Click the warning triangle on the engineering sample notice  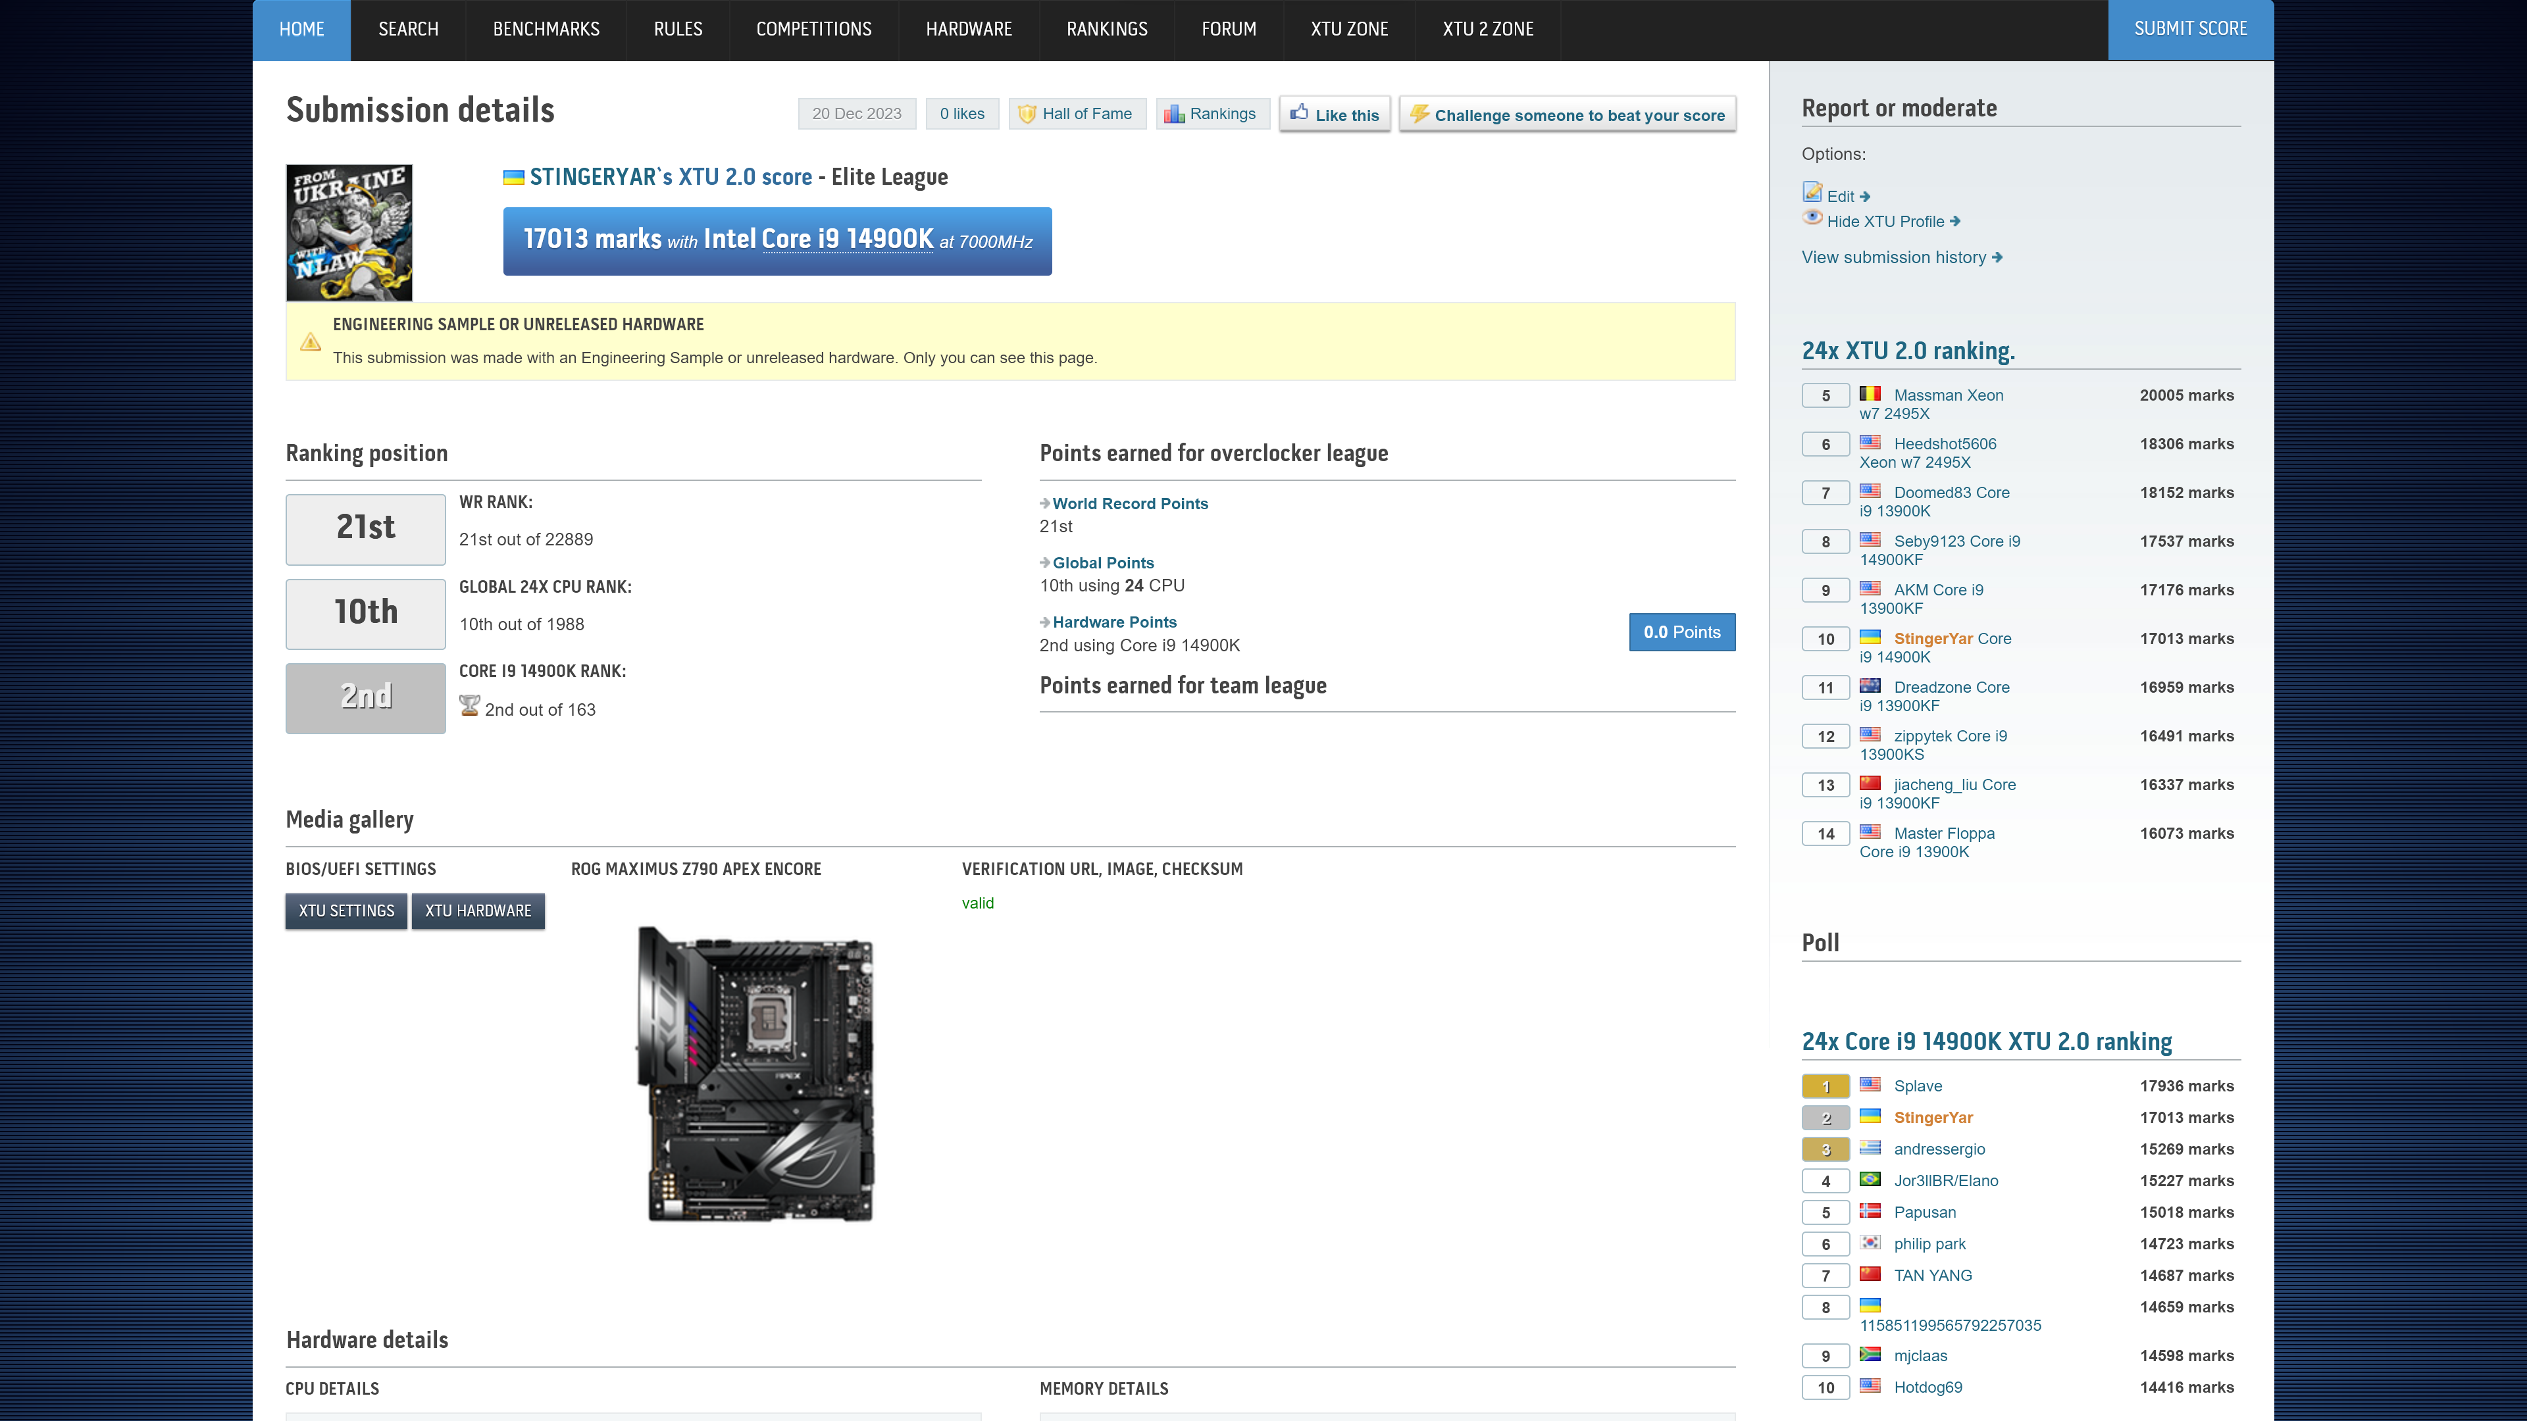pyautogui.click(x=310, y=342)
